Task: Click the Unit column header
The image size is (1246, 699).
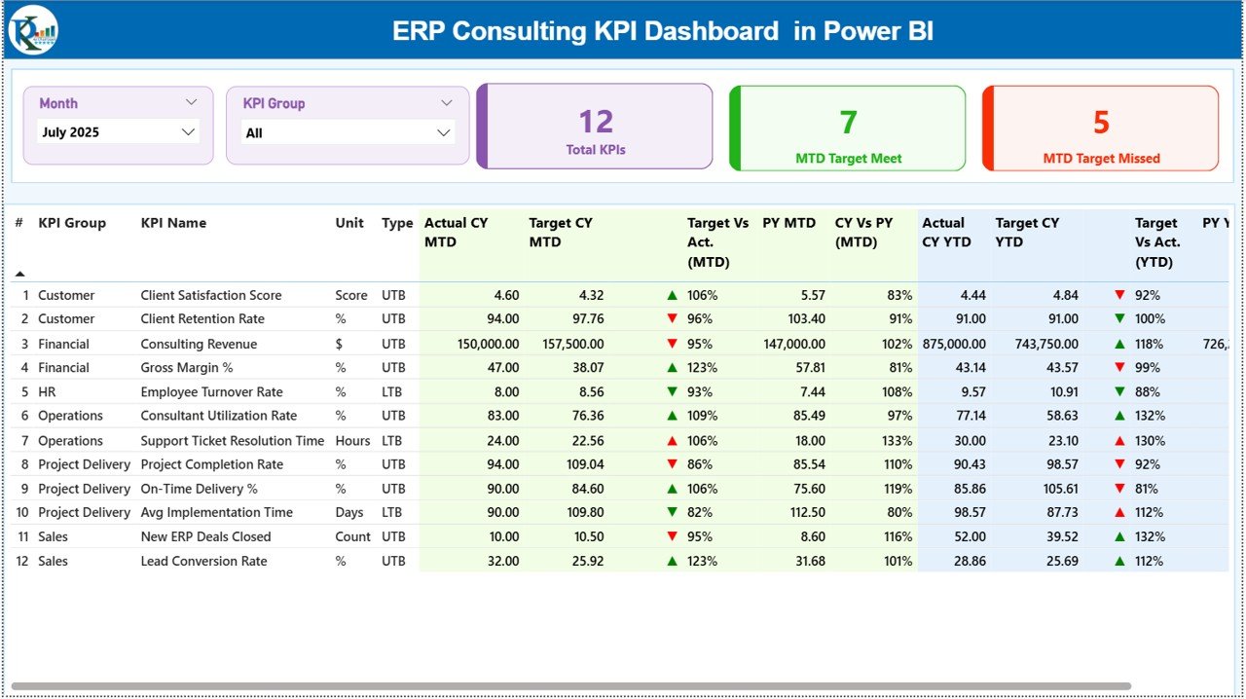Action: pyautogui.click(x=349, y=223)
